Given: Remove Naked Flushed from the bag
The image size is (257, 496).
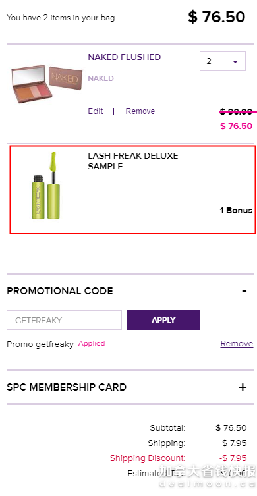Looking at the screenshot, I should (x=140, y=111).
